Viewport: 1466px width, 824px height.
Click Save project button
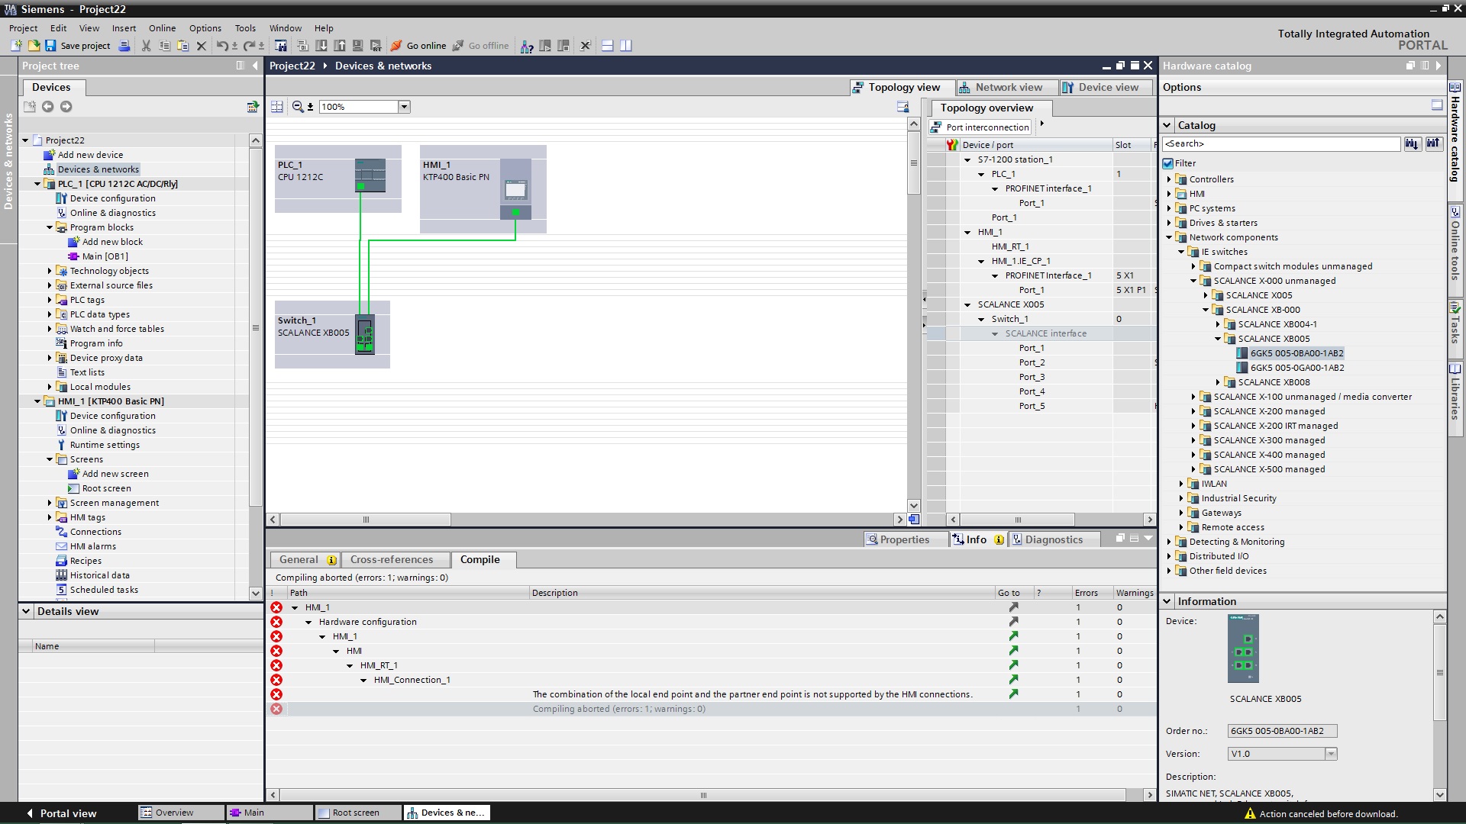(77, 46)
